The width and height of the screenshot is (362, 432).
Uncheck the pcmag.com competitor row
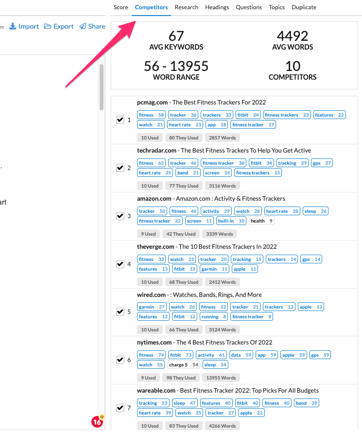point(121,120)
